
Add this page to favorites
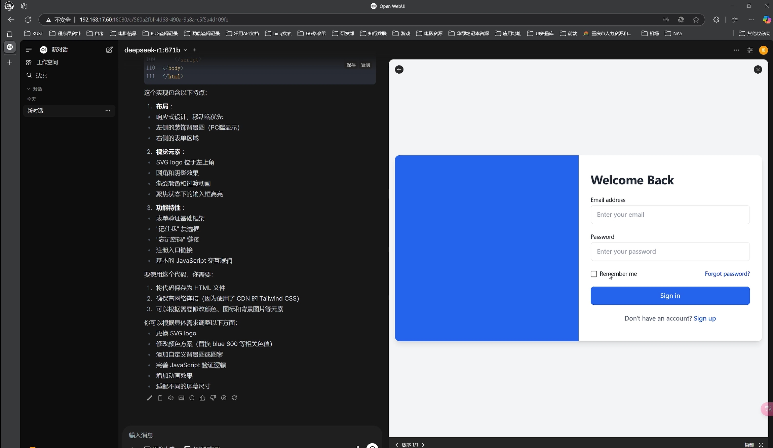point(696,20)
